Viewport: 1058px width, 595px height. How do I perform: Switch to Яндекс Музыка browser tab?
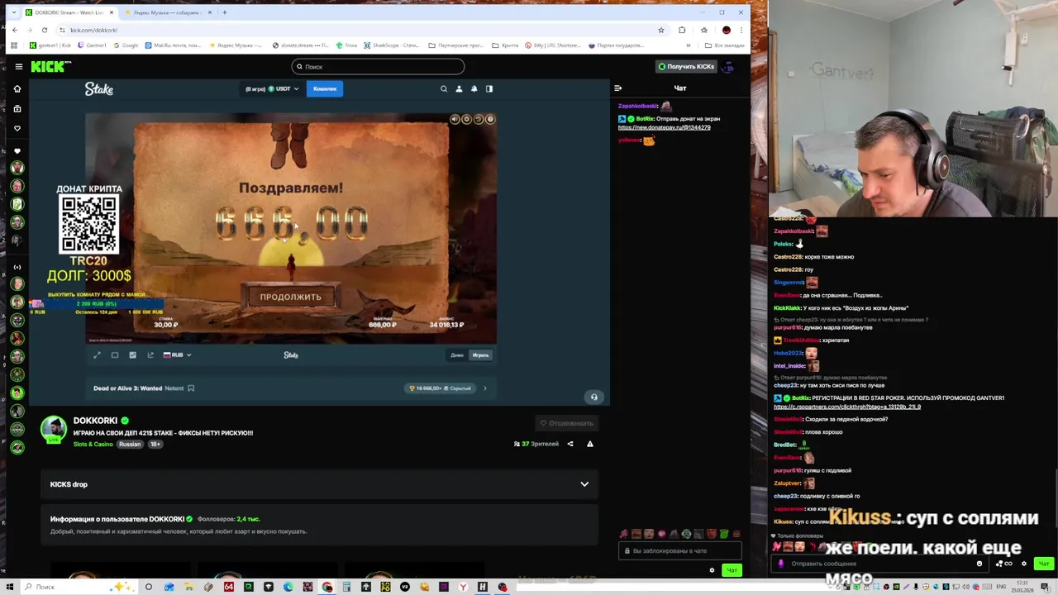tap(168, 12)
